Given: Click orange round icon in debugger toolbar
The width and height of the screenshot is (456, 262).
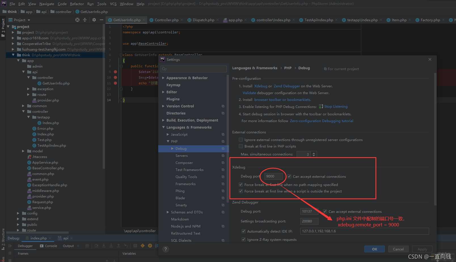Looking at the screenshot, I should coord(150,246).
